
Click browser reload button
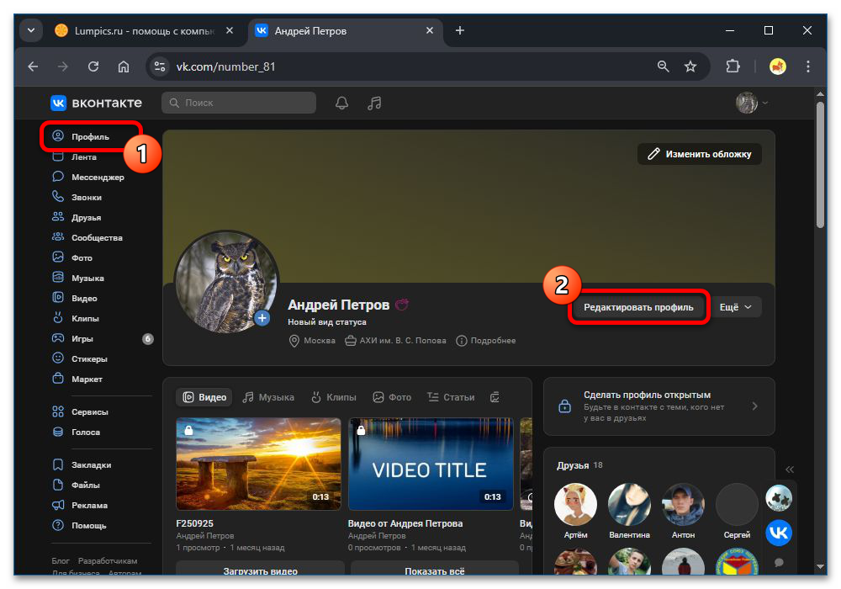coord(93,66)
